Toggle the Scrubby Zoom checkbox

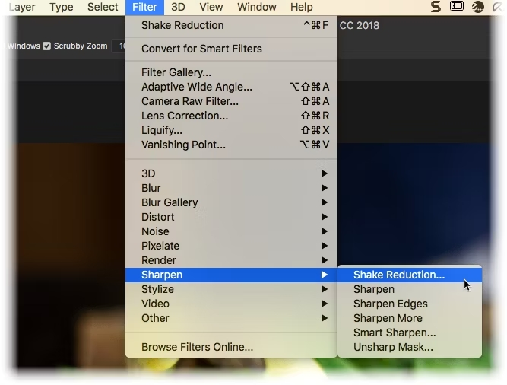click(46, 46)
